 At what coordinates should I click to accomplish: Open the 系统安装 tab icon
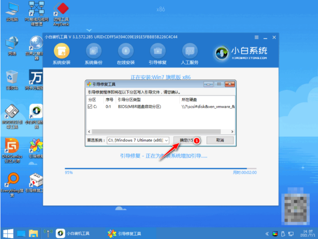(61, 51)
